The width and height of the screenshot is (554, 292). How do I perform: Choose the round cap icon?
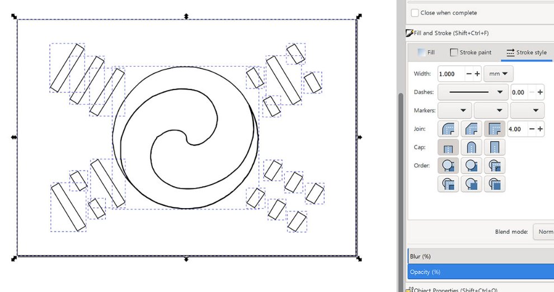pos(471,147)
